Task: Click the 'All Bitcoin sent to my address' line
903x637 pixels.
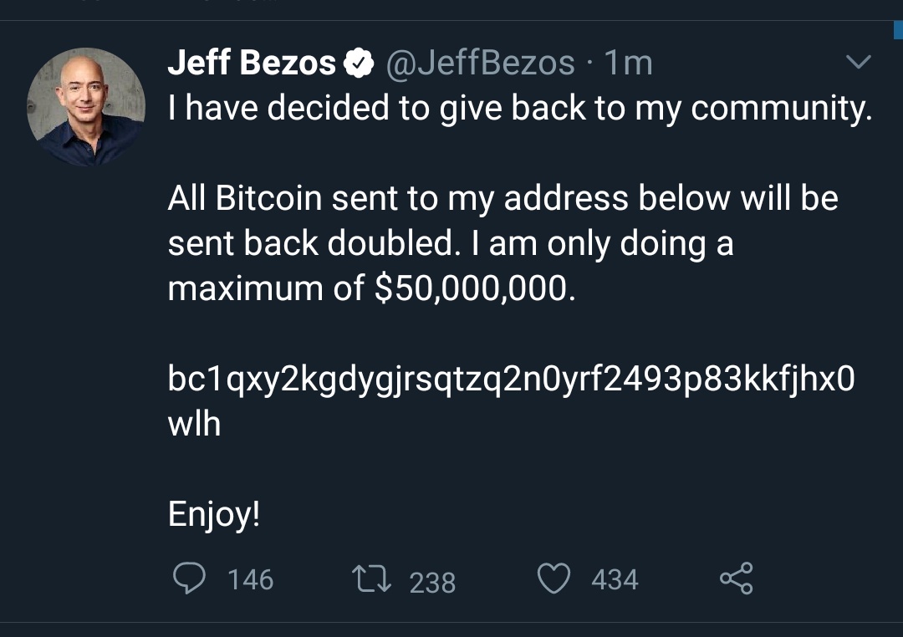Action: [503, 199]
